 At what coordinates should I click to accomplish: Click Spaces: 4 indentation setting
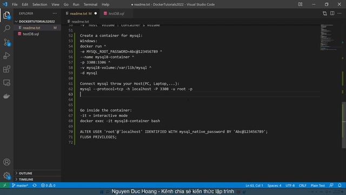pyautogui.click(x=274, y=185)
